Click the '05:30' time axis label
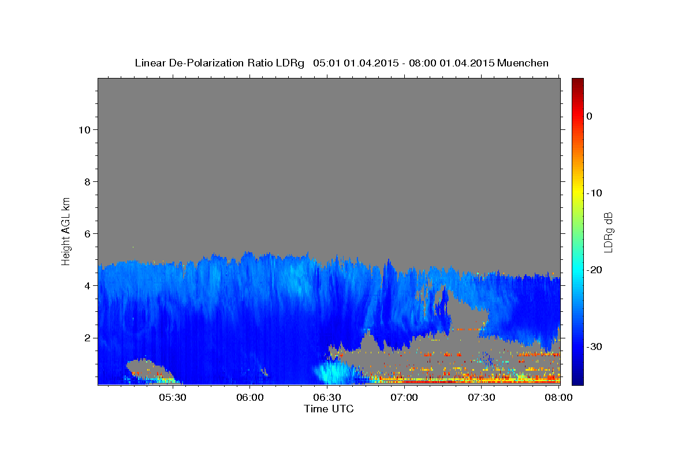The width and height of the screenshot is (693, 462). 173,398
